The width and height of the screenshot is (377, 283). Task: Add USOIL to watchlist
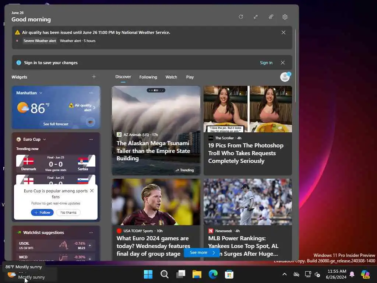click(90, 245)
